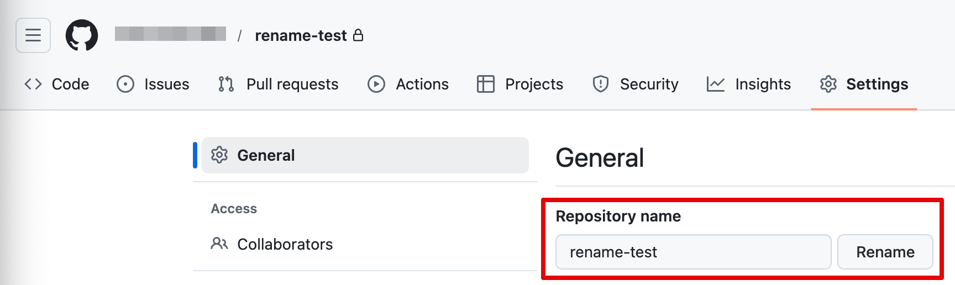Click the GitHub Octocat logo
This screenshot has height=285, width=955.
tap(82, 35)
